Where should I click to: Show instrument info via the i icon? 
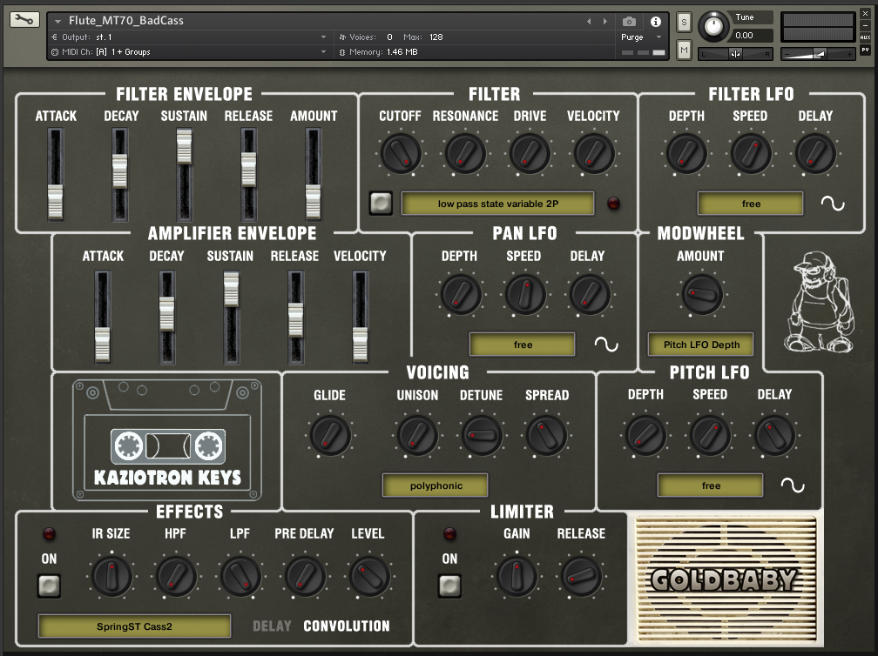[656, 21]
